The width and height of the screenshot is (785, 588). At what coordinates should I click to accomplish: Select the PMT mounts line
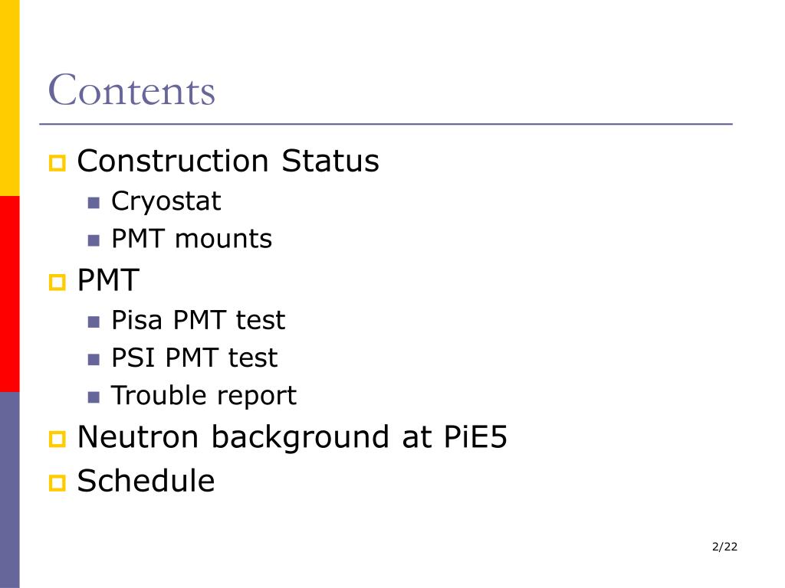[x=192, y=239]
